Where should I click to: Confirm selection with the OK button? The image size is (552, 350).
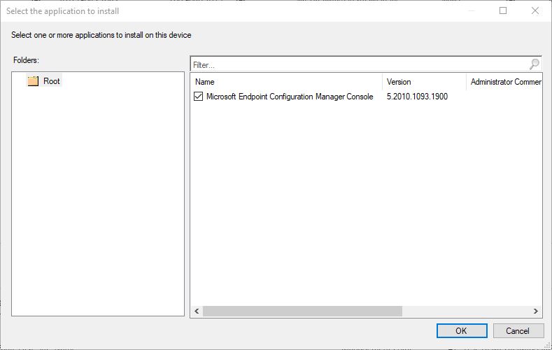[x=462, y=330]
